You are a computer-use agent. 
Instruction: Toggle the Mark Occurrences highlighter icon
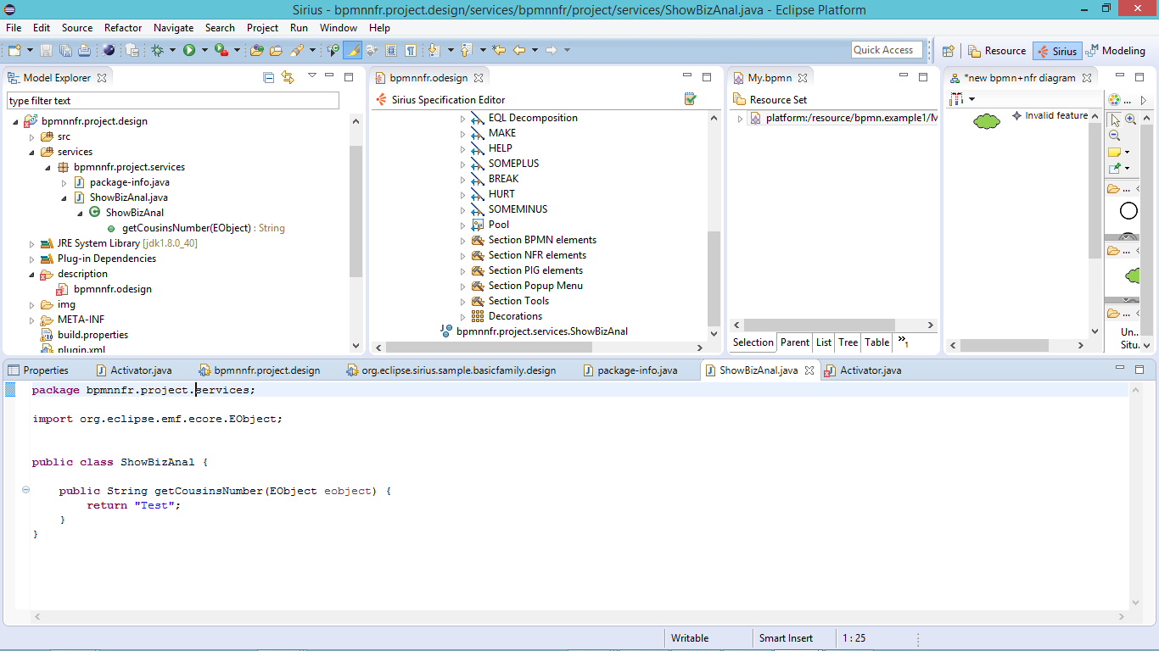352,51
